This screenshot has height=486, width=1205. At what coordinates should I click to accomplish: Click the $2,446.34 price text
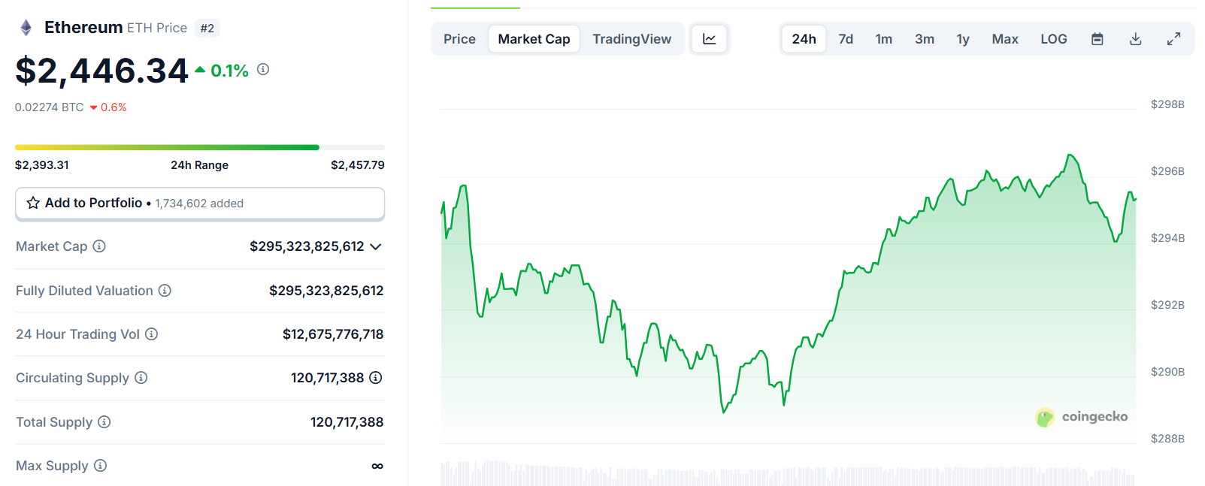click(101, 71)
